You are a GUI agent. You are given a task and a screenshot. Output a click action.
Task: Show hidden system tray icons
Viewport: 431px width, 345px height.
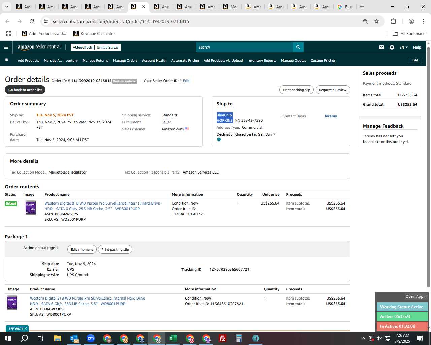363,338
